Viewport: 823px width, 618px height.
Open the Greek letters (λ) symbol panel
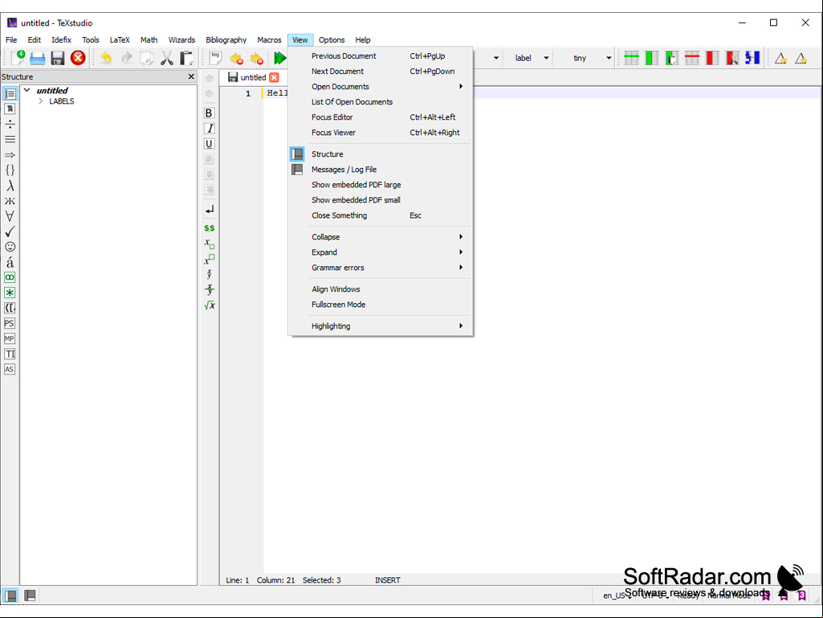point(10,186)
